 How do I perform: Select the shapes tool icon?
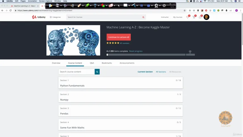[103, 6]
